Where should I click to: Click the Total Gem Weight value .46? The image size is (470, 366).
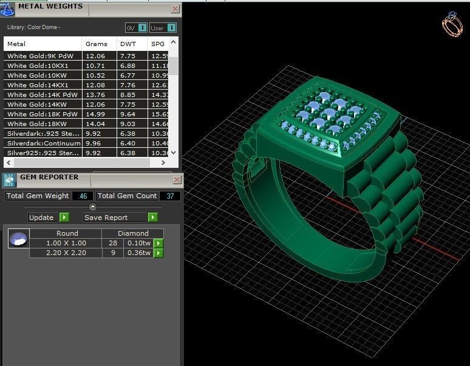[83, 196]
